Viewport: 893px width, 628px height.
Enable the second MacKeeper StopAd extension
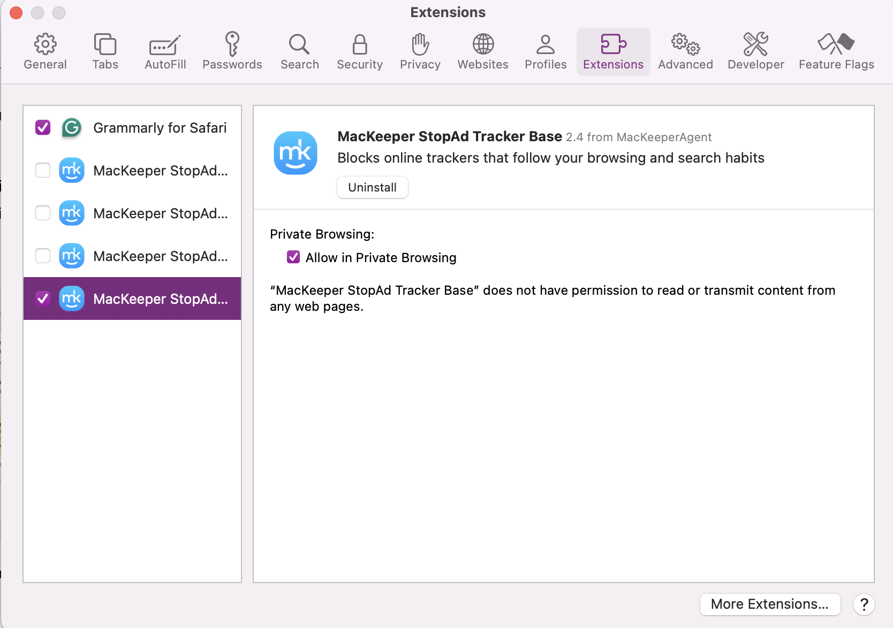(42, 170)
